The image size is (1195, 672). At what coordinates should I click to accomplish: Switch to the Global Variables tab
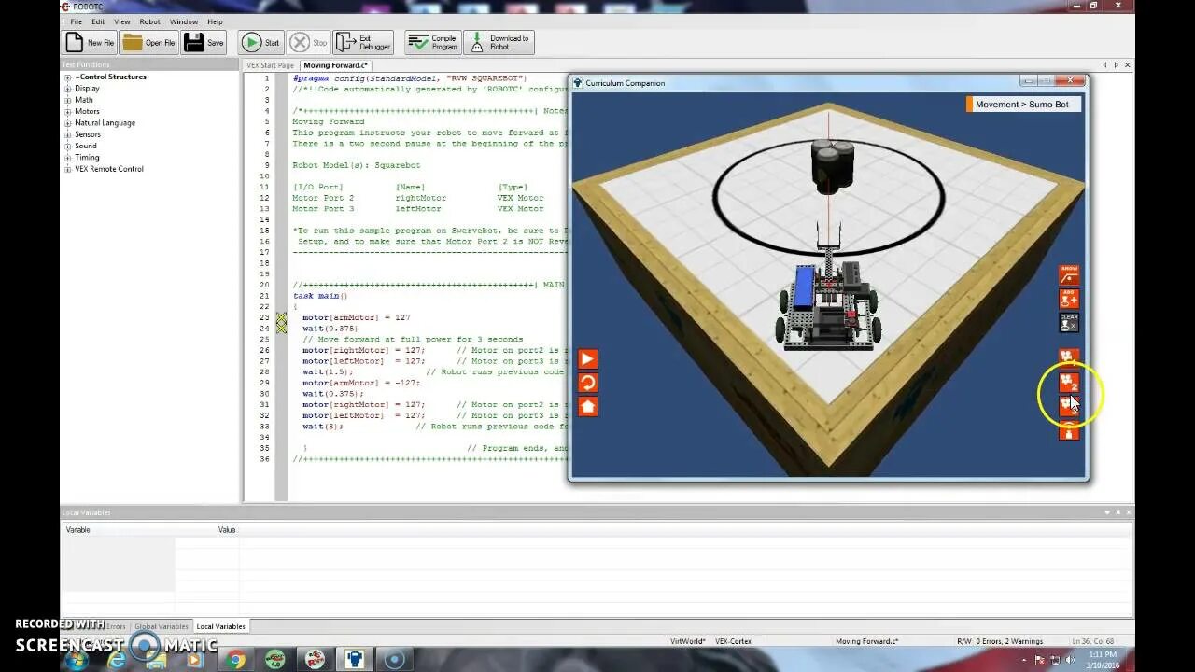(x=162, y=626)
